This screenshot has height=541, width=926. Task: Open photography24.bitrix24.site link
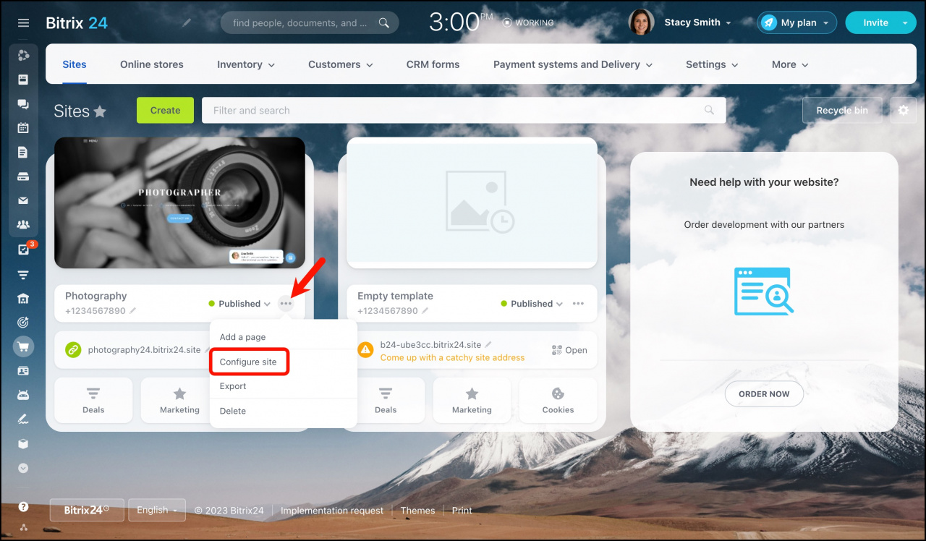pos(144,350)
